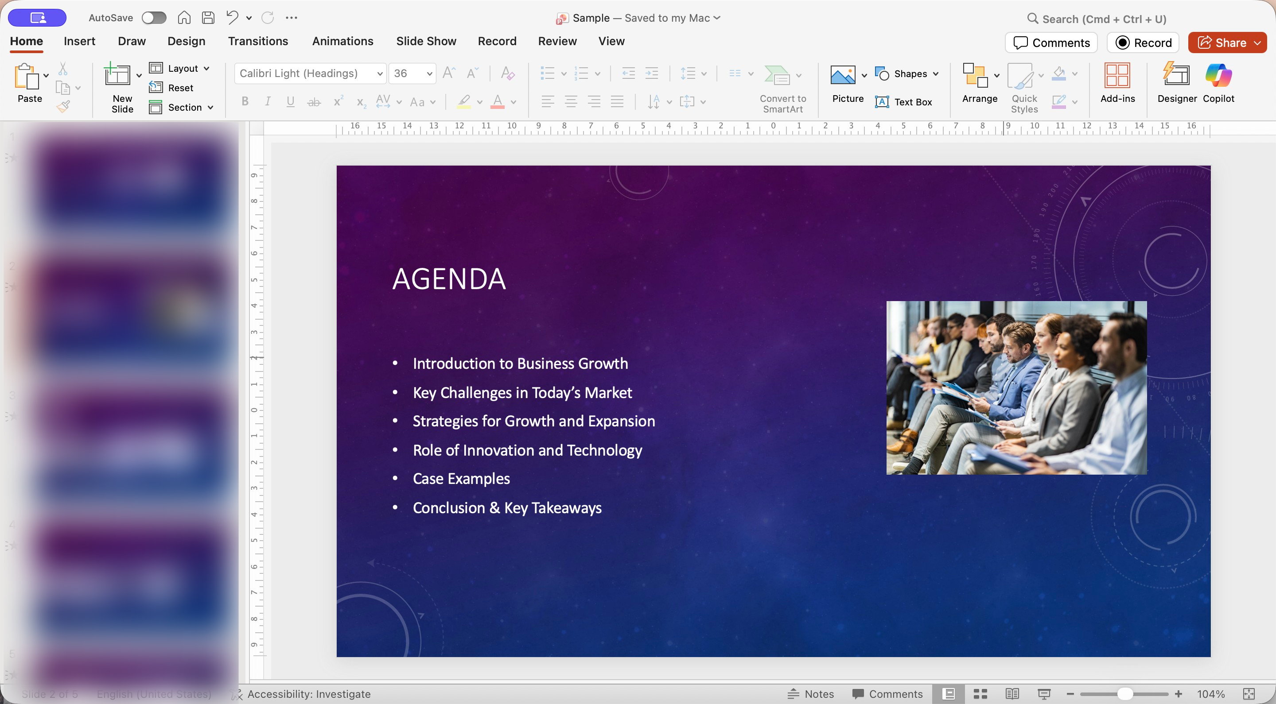Switch to the Transitions tab
Screen dimensions: 1276x704
(x=257, y=41)
